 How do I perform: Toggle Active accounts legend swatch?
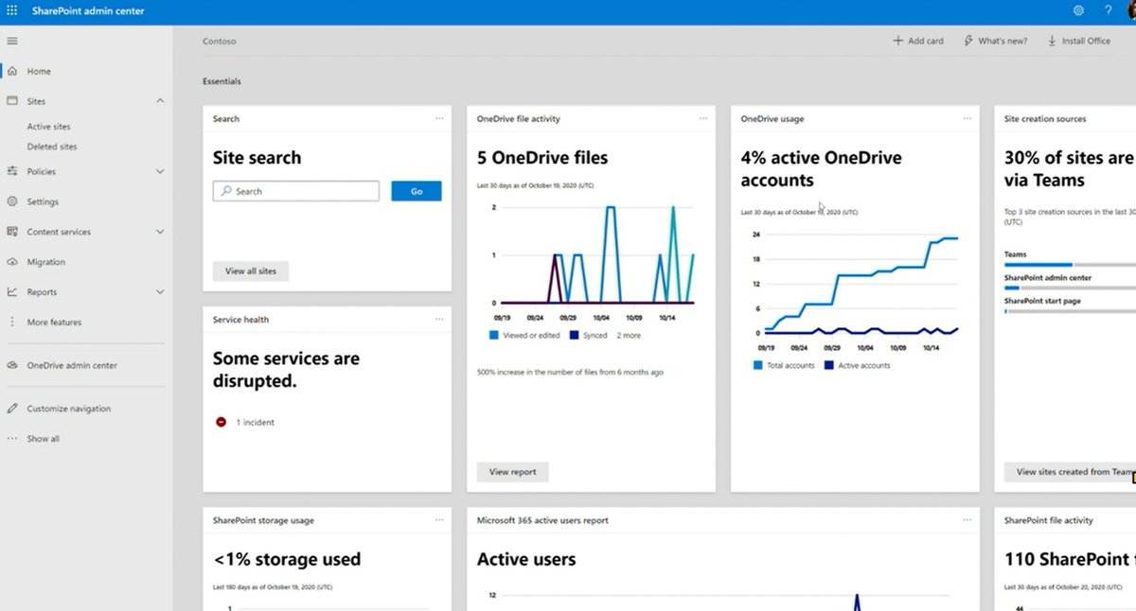(x=829, y=365)
